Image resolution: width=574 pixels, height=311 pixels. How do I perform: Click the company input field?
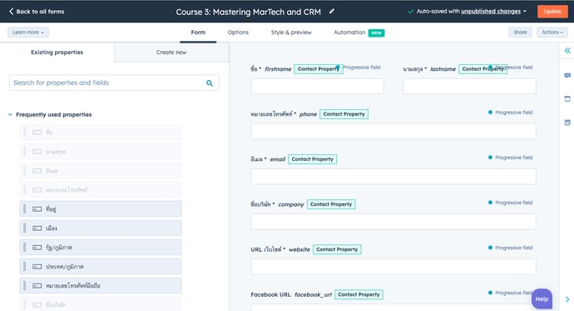click(393, 221)
